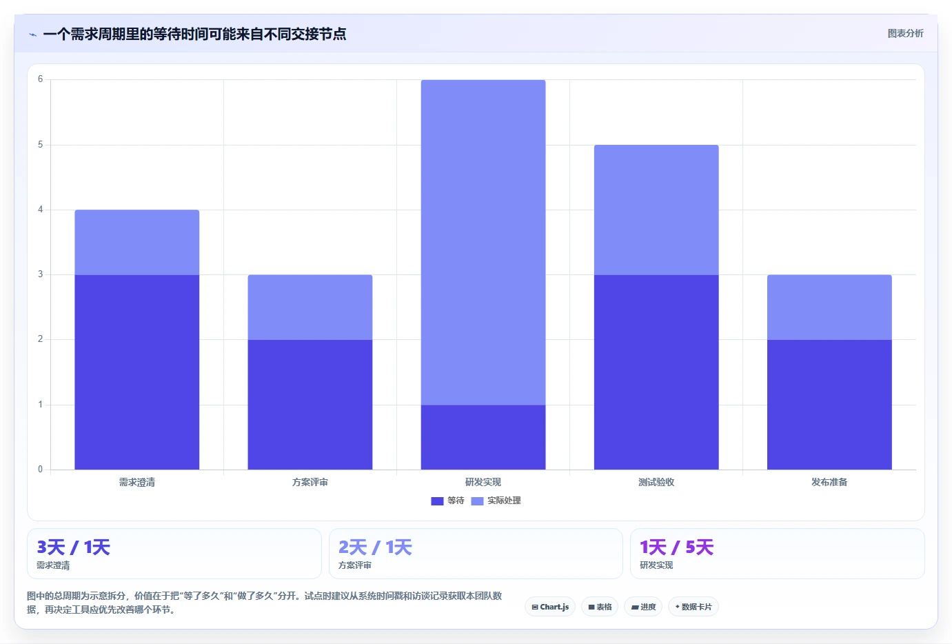Click the footnote text starting 图中的总周期

click(265, 603)
